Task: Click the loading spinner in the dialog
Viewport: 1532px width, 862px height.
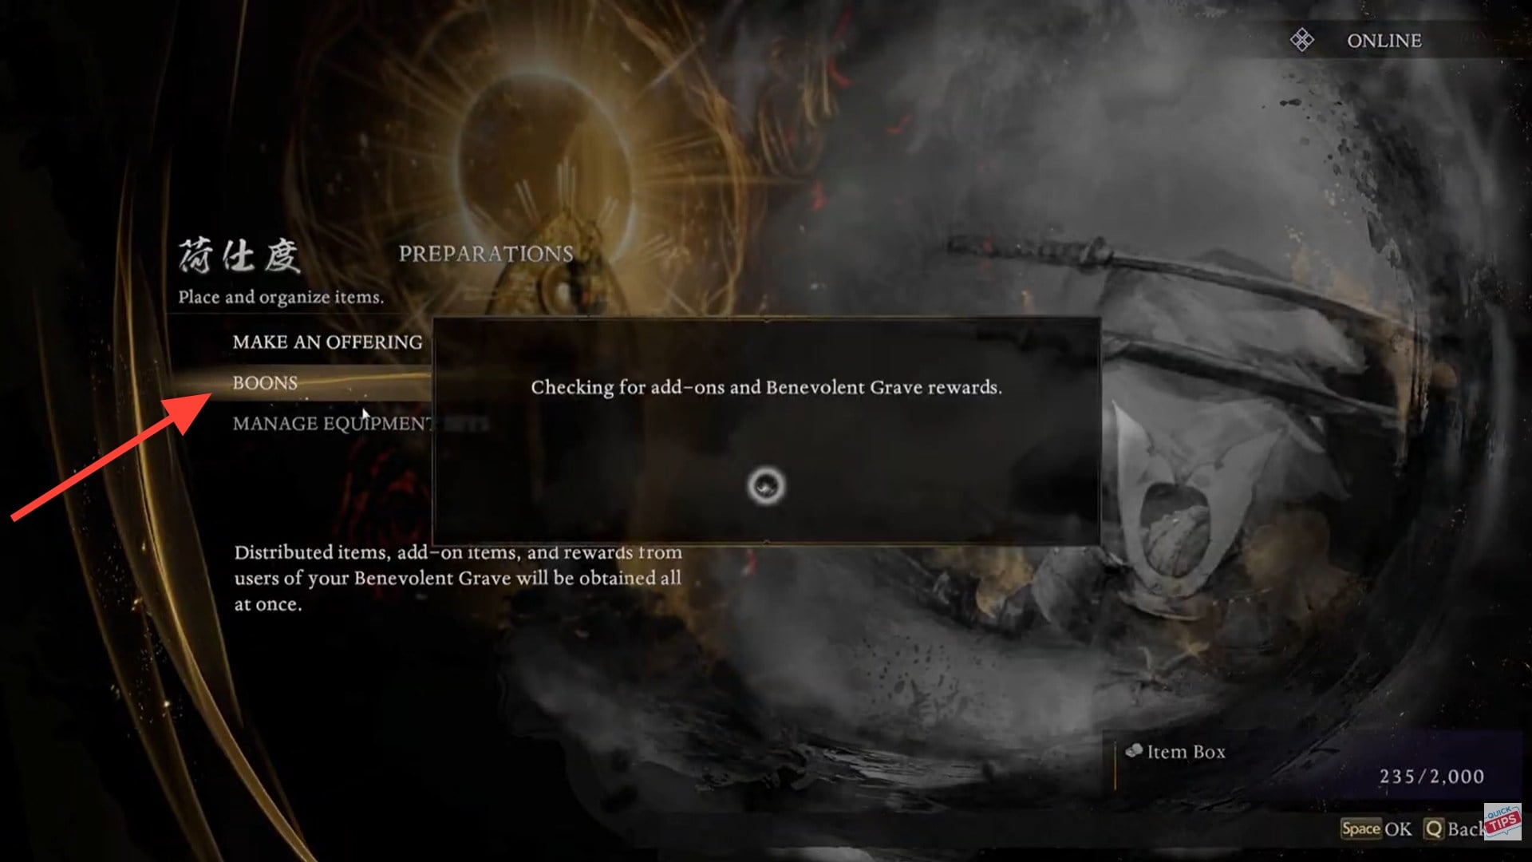Action: [x=765, y=484]
